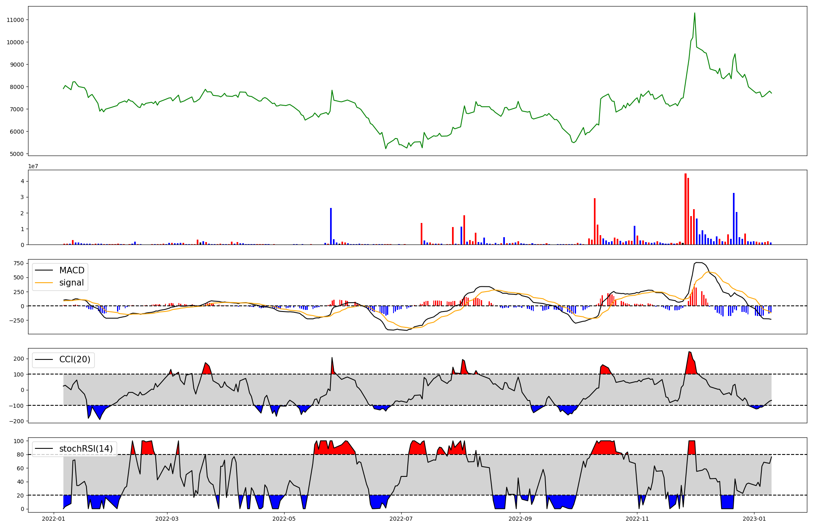Click the orange signal legend line
Screen dimensions: 813x528
tap(44, 283)
